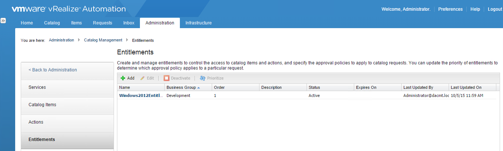This screenshot has height=151, width=503.
Task: Click the Order value 1 cell
Action: click(x=215, y=95)
